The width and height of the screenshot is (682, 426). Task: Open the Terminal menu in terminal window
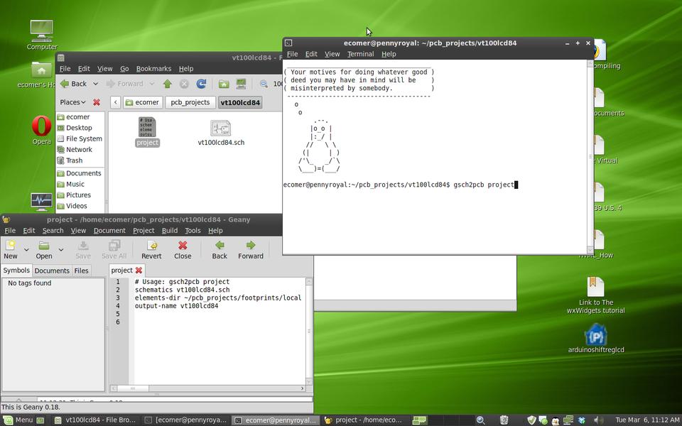click(x=360, y=54)
